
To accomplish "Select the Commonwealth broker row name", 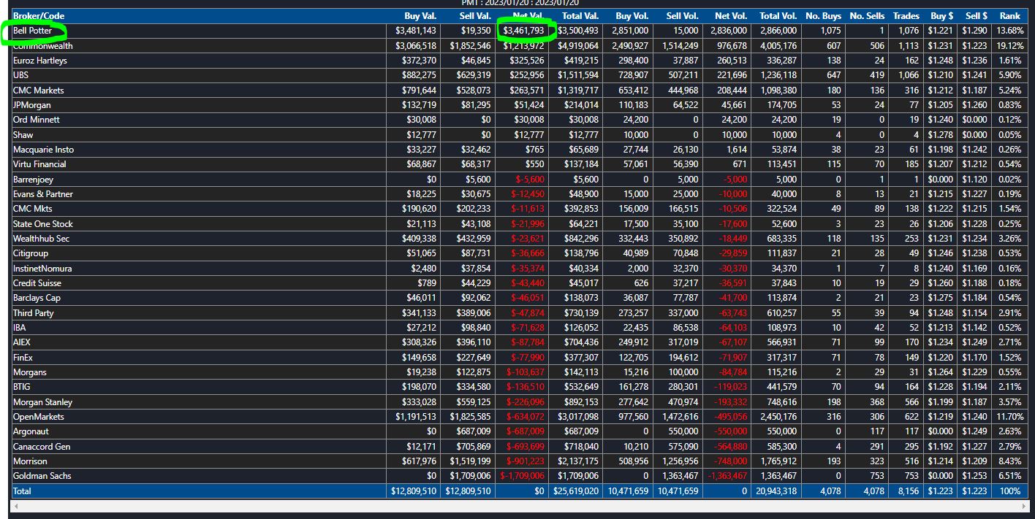I will coord(43,46).
